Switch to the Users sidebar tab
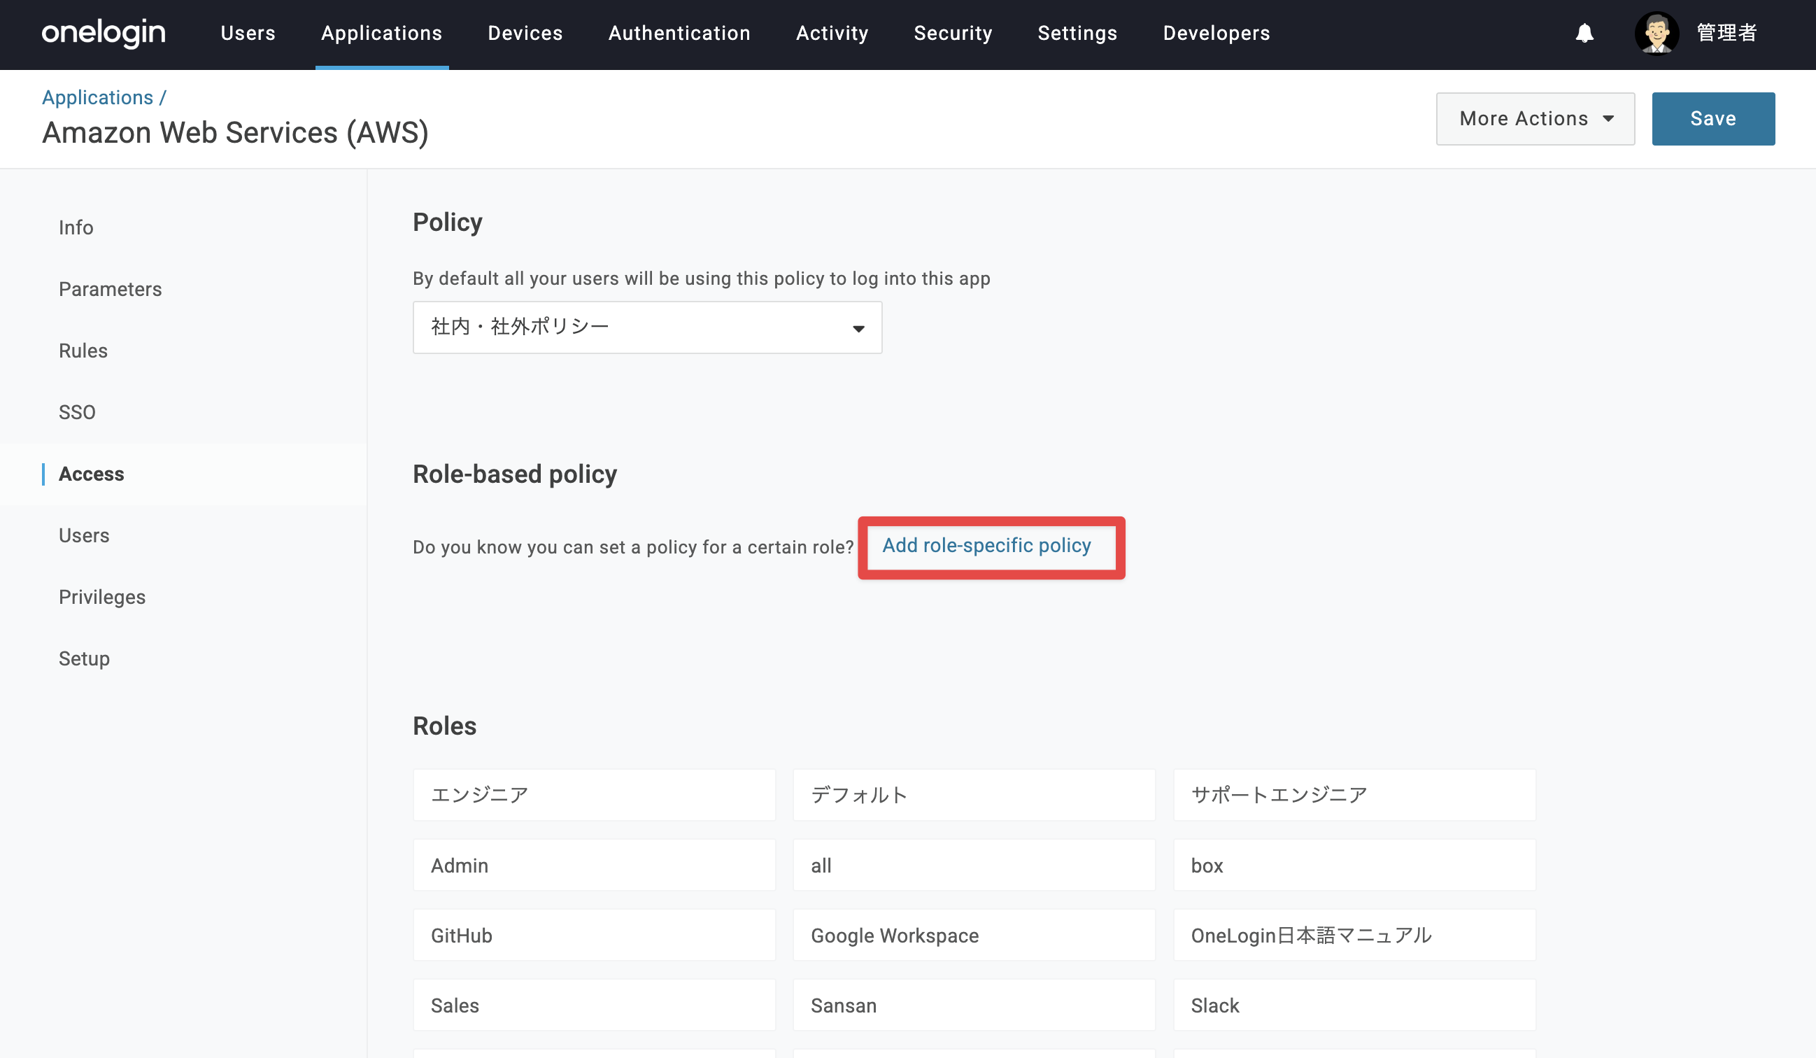 85,535
